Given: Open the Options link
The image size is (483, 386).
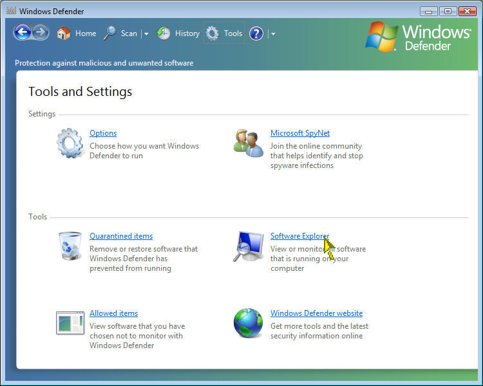Looking at the screenshot, I should click(x=103, y=133).
